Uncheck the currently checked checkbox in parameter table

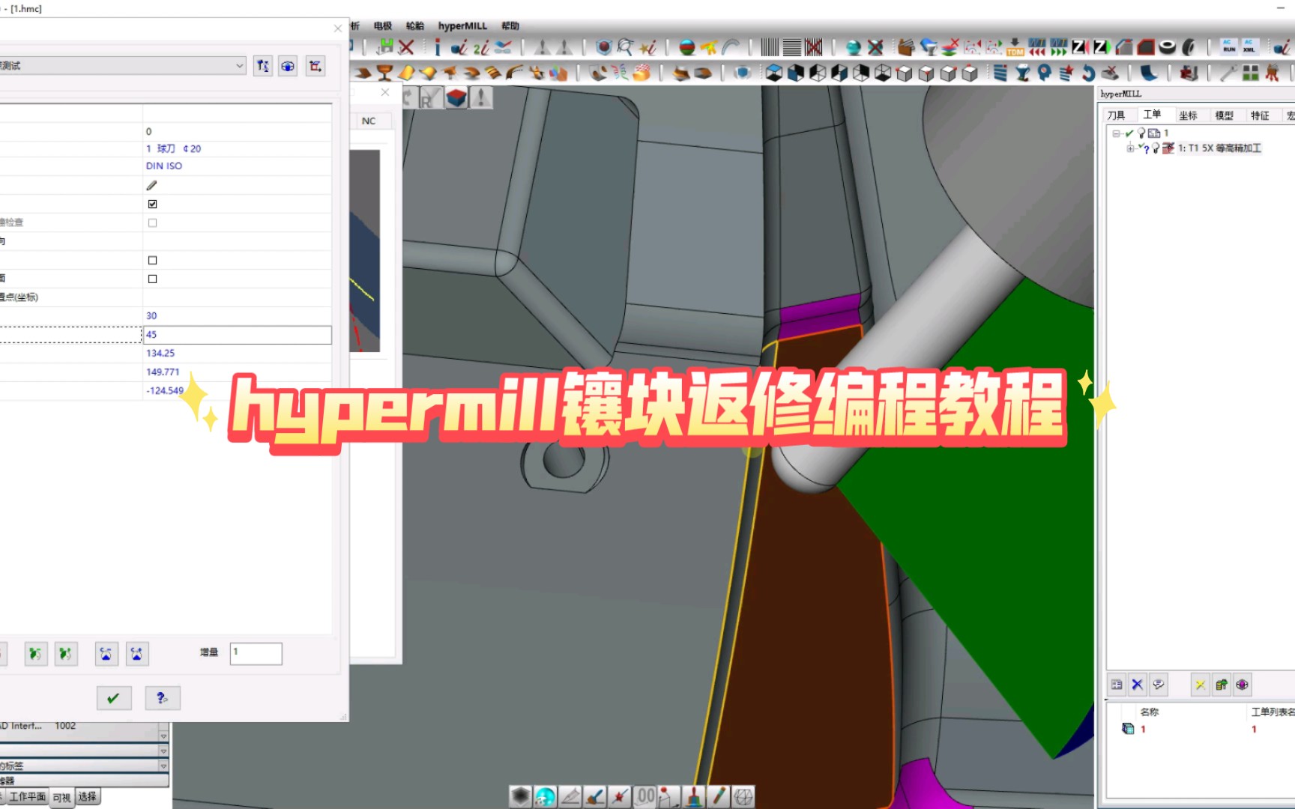[x=152, y=203]
